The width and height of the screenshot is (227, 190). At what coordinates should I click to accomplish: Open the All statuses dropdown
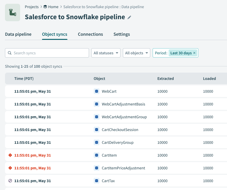pos(106,53)
